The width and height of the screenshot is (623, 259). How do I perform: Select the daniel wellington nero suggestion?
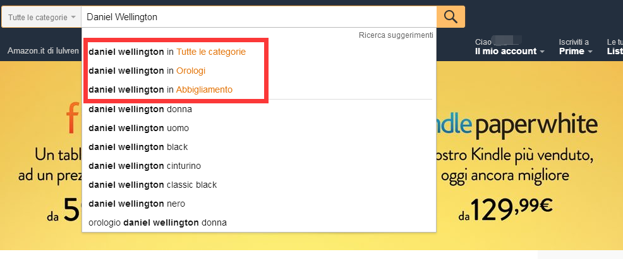pyautogui.click(x=258, y=204)
